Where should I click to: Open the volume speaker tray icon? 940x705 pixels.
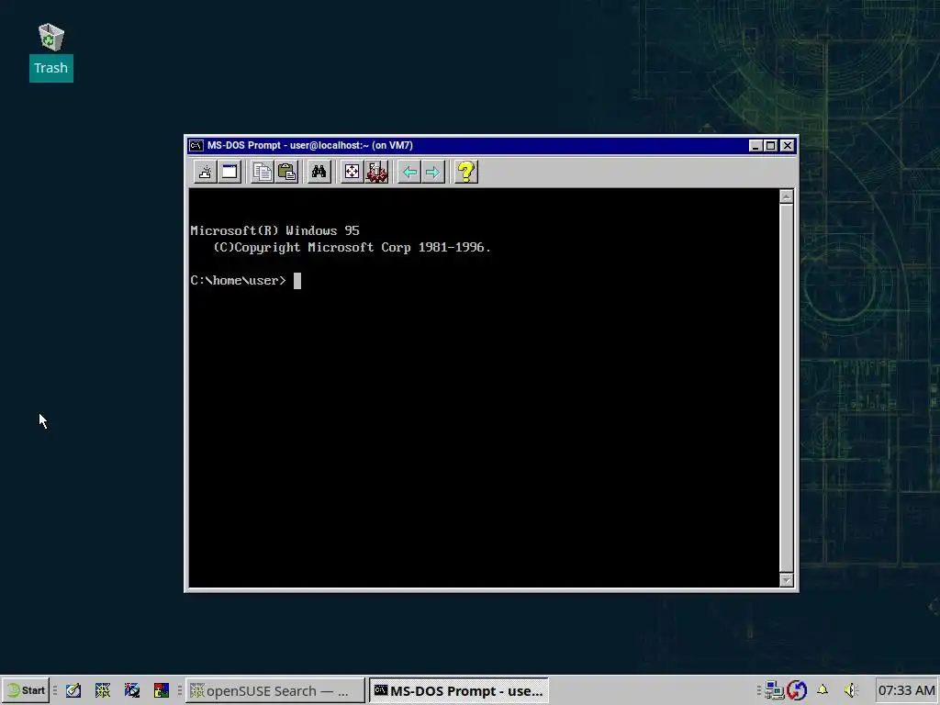tap(851, 690)
